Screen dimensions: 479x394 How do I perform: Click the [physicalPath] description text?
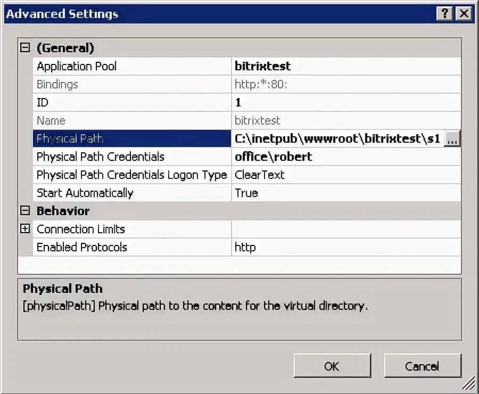pos(195,306)
